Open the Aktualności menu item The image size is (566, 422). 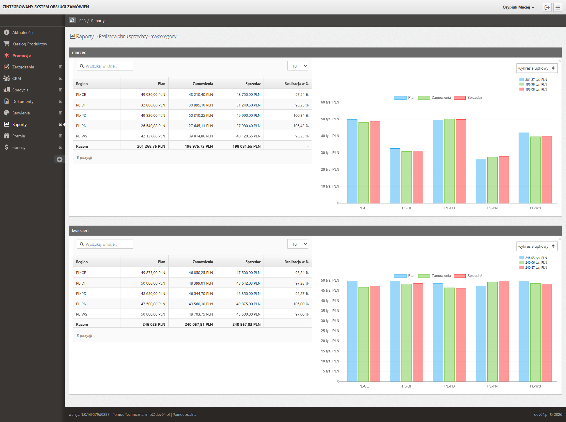[23, 32]
